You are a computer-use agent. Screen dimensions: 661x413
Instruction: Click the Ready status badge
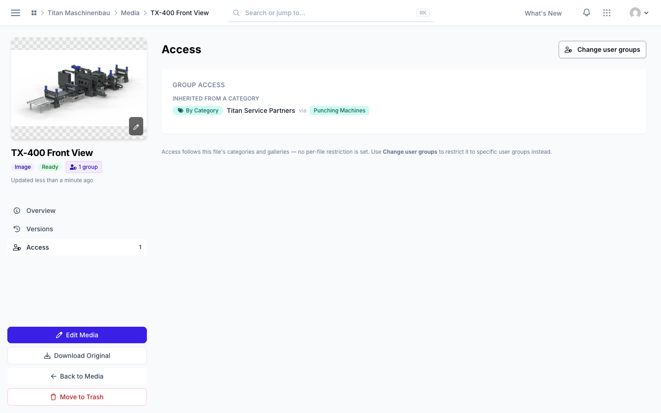(50, 167)
